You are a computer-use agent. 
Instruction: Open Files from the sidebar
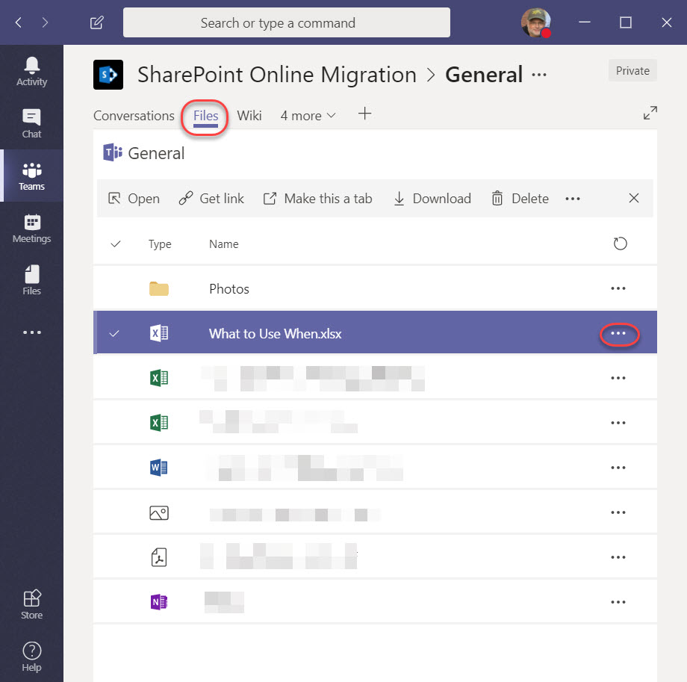coord(31,280)
